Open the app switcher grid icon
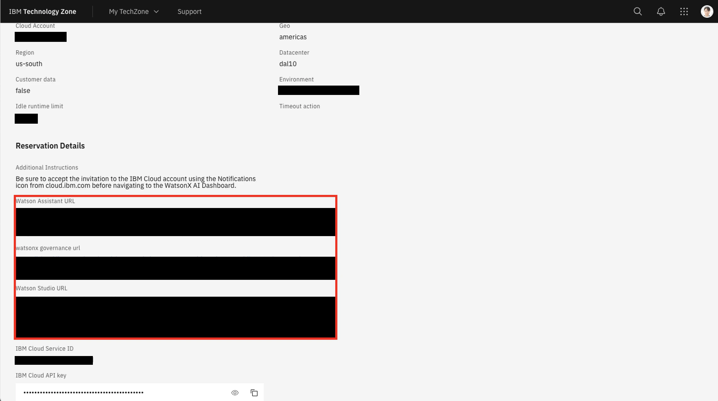Screen dimensions: 718x401 pyautogui.click(x=684, y=12)
